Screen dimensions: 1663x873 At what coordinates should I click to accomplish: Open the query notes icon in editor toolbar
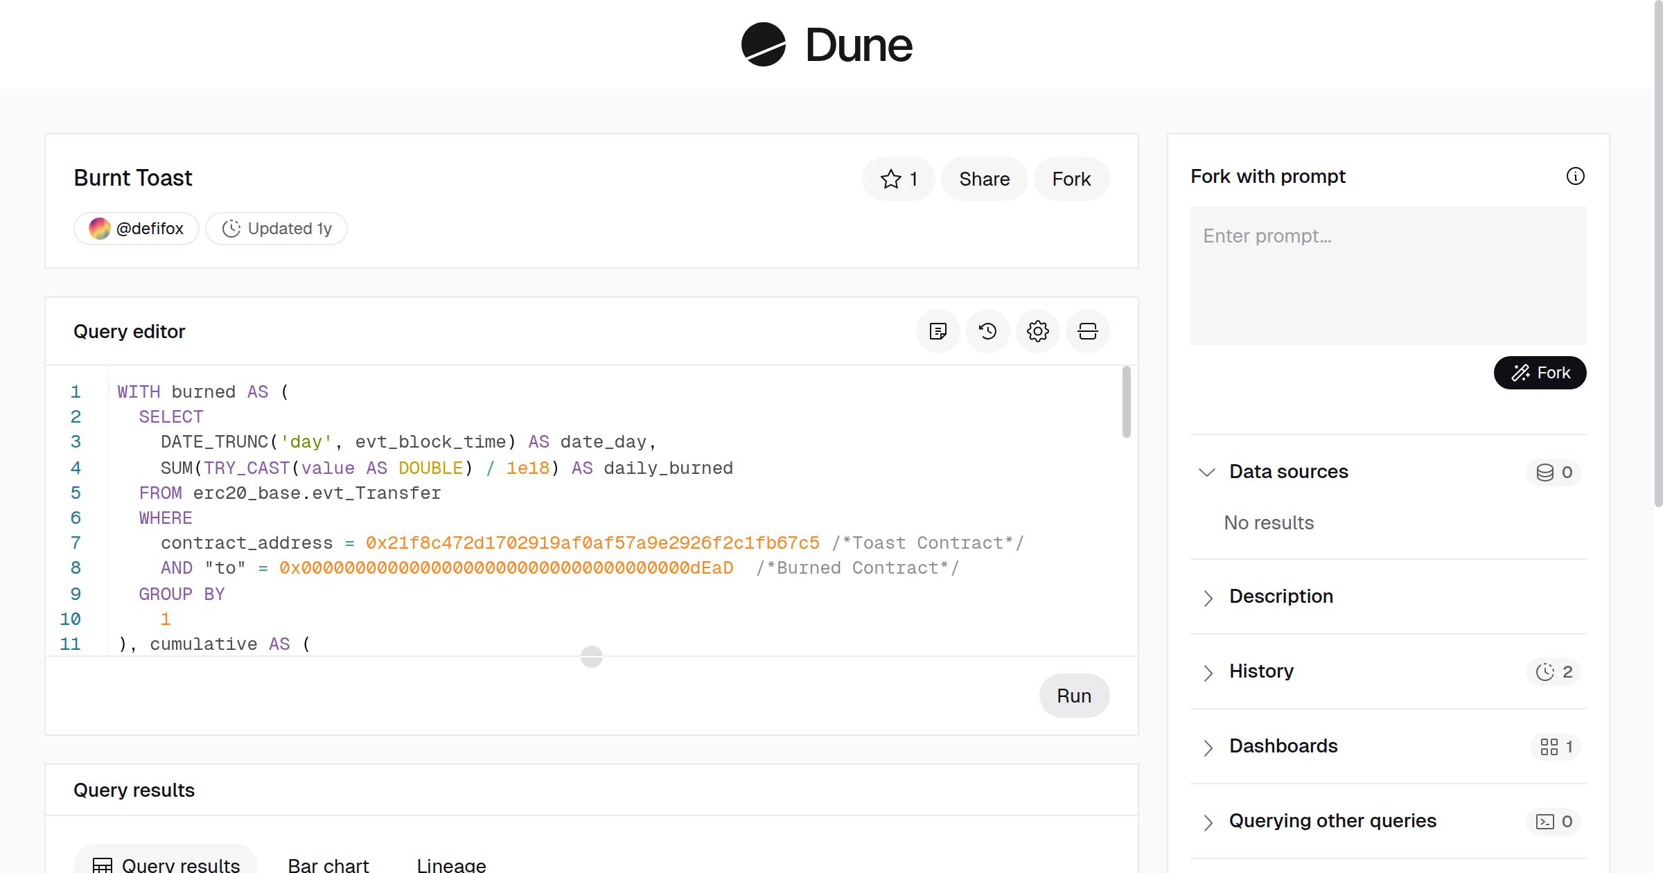coord(938,332)
